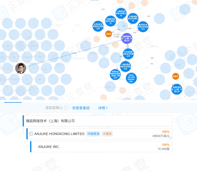197x171 pixels.
Task: Collapse the ANJUKE HONGKONG LIMITED row
Action: coord(31,134)
